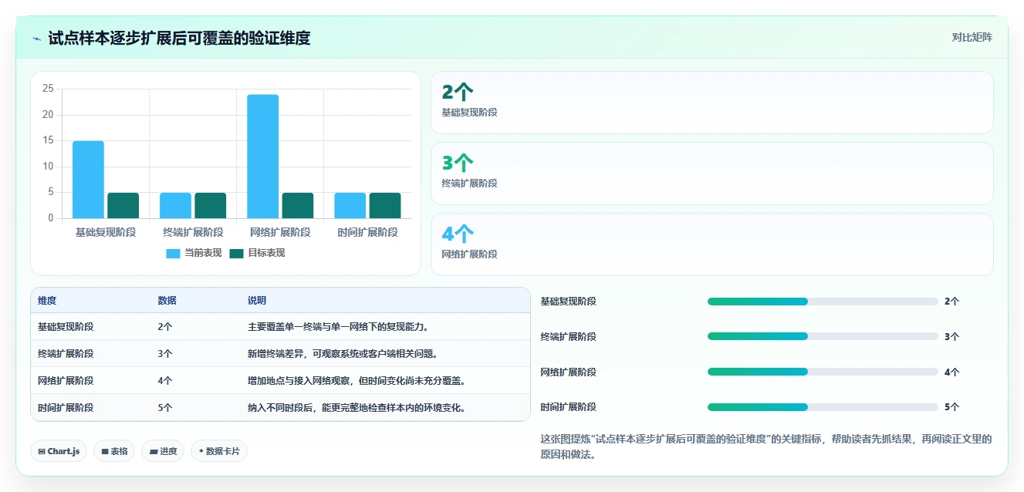Click the summary paragraph starting 这张图提炼

tap(766, 447)
